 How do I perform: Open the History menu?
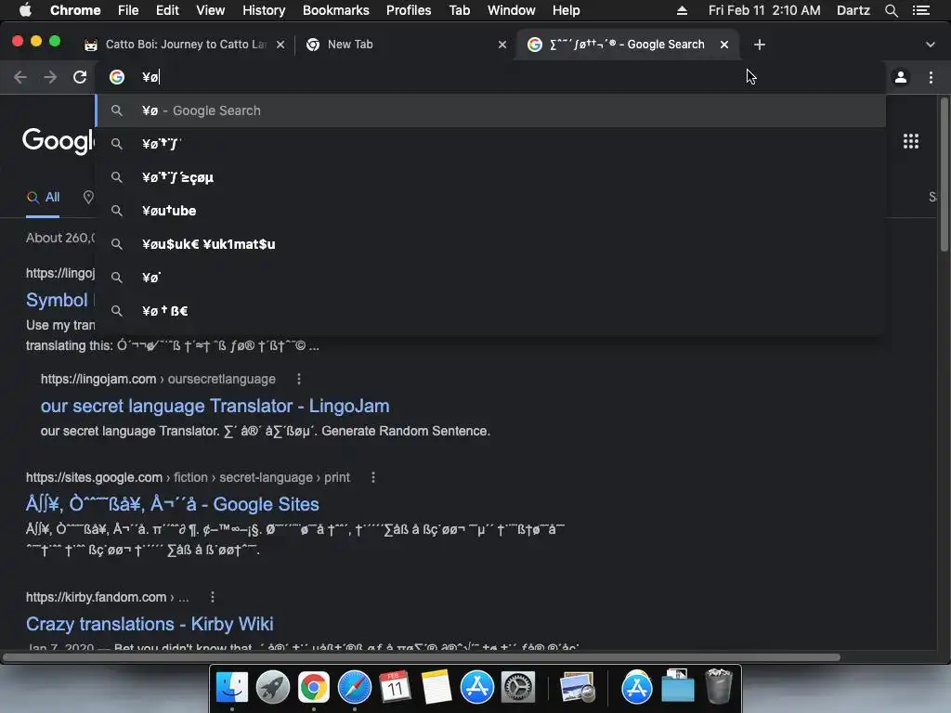tap(264, 10)
